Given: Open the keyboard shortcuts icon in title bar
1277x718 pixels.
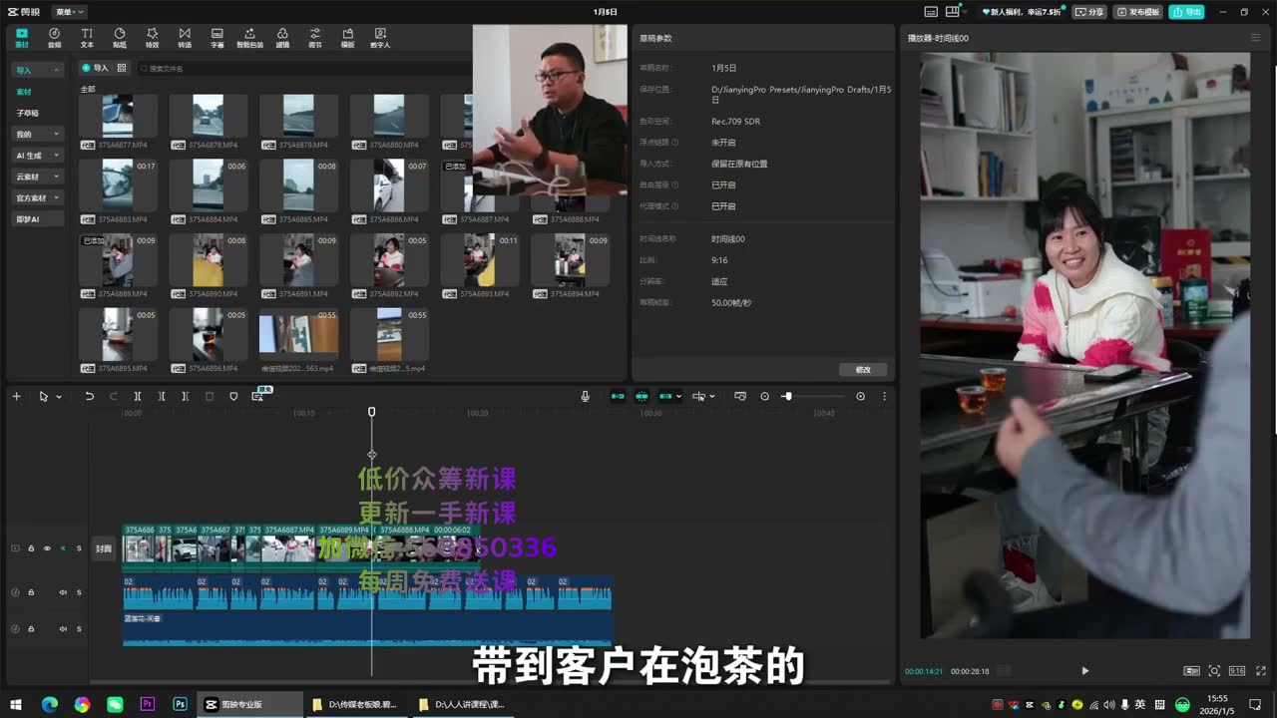Looking at the screenshot, I should (x=931, y=12).
